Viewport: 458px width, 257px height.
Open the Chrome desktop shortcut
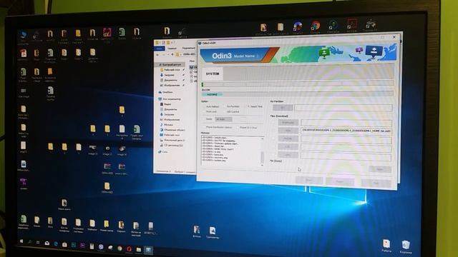tap(316, 27)
